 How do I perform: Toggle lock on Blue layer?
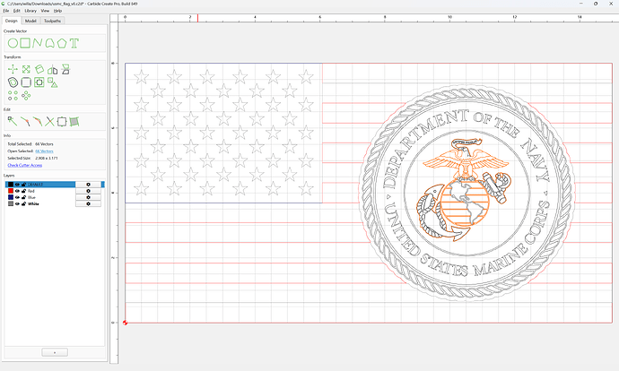coord(23,197)
